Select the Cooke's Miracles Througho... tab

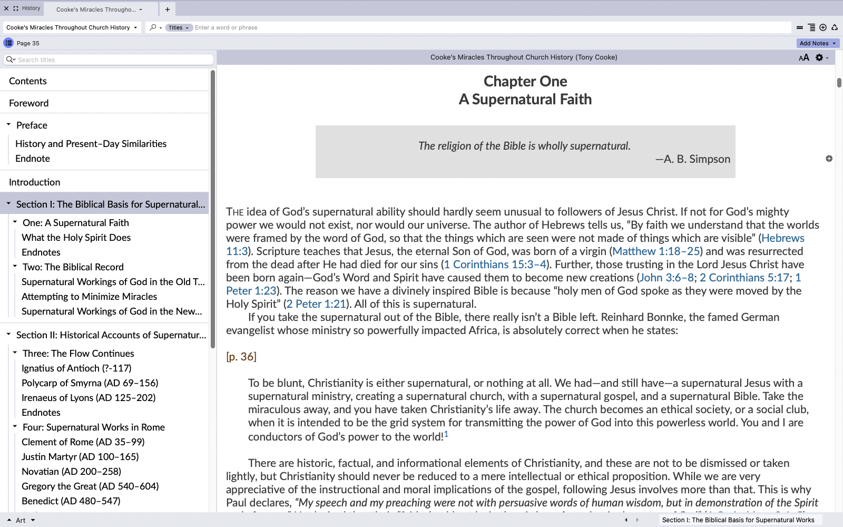pyautogui.click(x=96, y=9)
